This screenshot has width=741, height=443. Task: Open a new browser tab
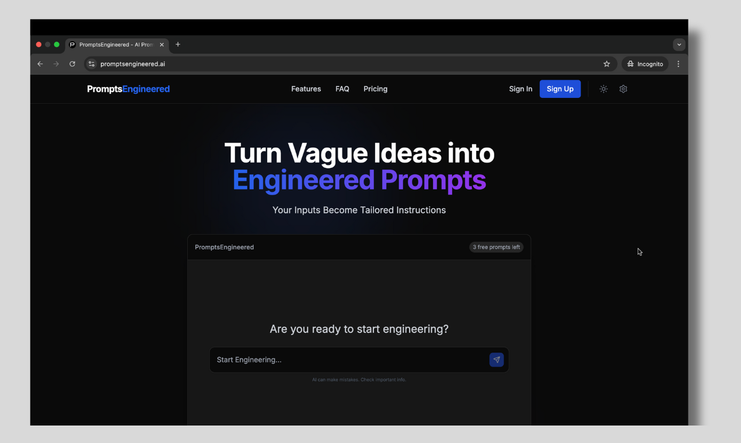coord(178,44)
